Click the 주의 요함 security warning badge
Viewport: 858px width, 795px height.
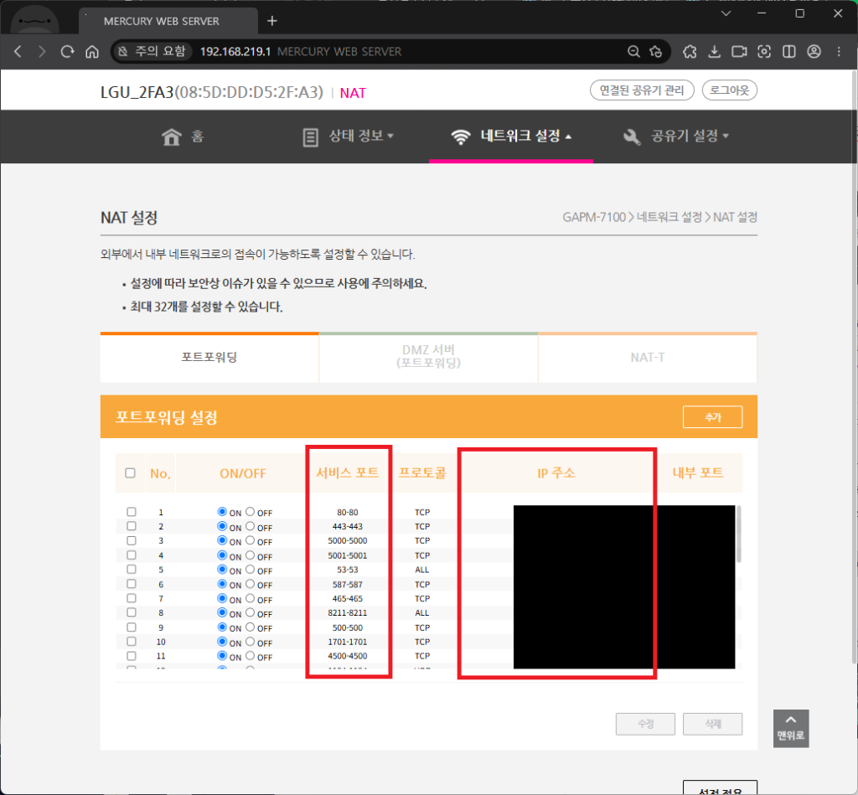(152, 51)
